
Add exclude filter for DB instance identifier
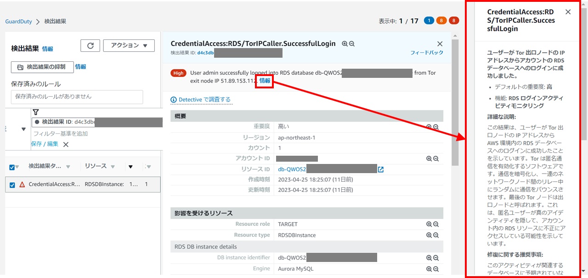click(x=436, y=258)
